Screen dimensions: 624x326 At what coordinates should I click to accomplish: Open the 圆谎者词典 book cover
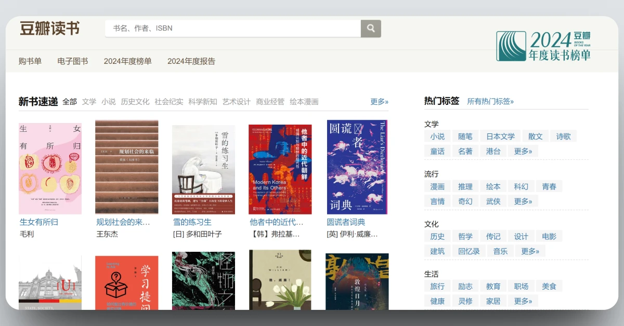tap(358, 167)
